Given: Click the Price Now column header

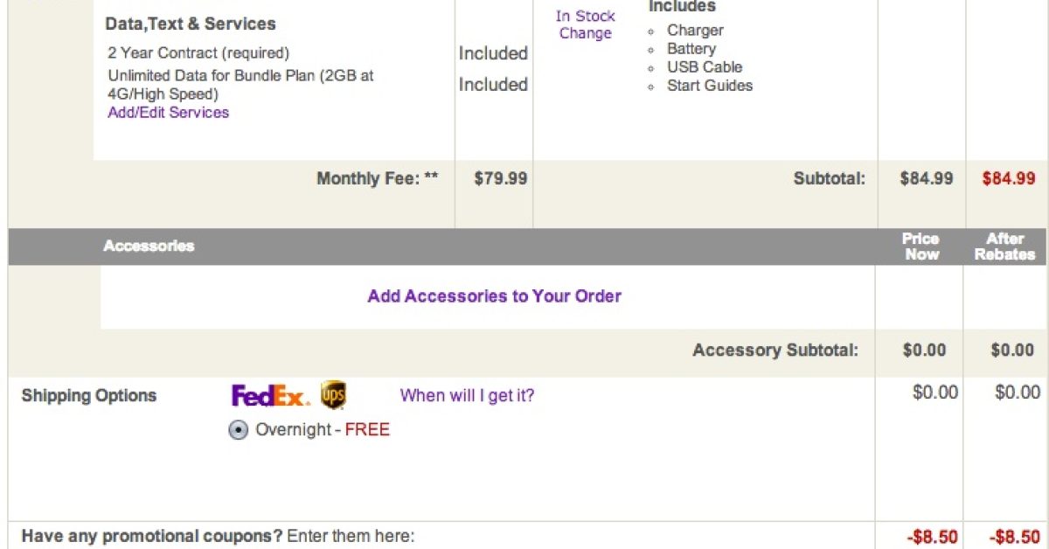Looking at the screenshot, I should 921,247.
